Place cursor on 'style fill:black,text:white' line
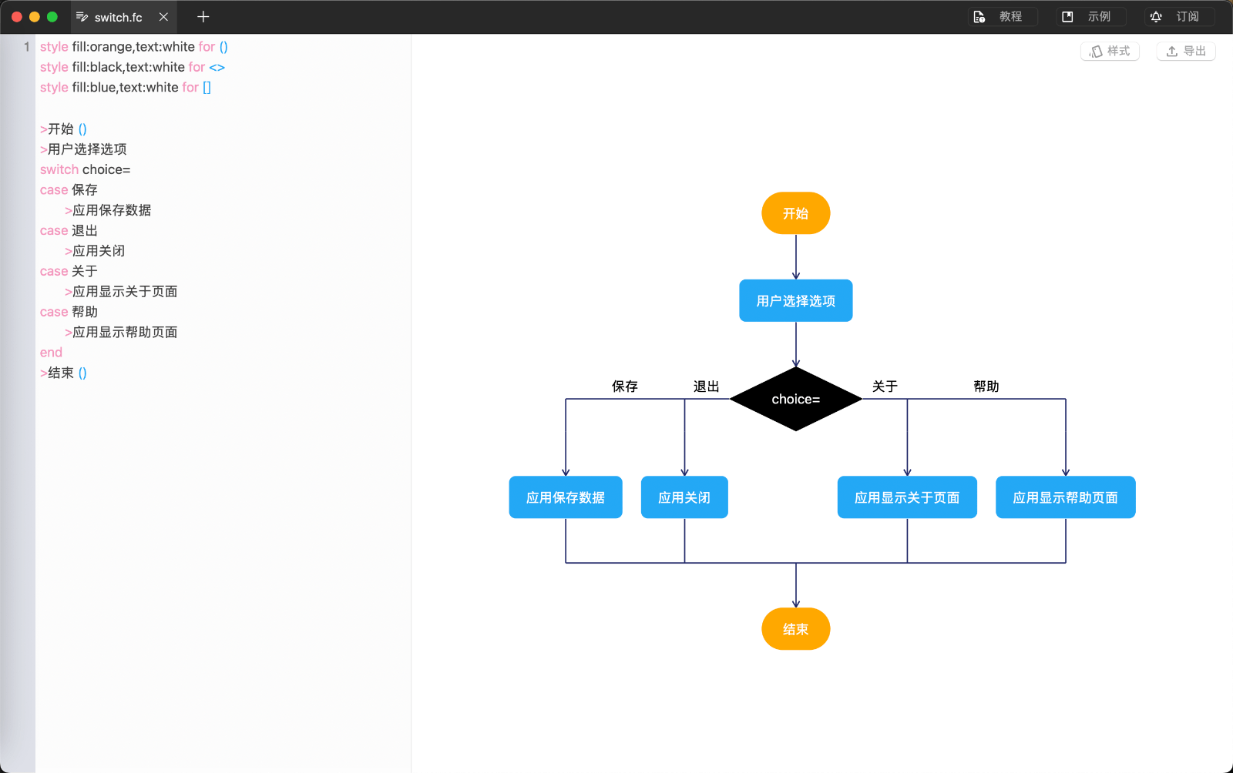Viewport: 1233px width, 773px height. pos(133,68)
